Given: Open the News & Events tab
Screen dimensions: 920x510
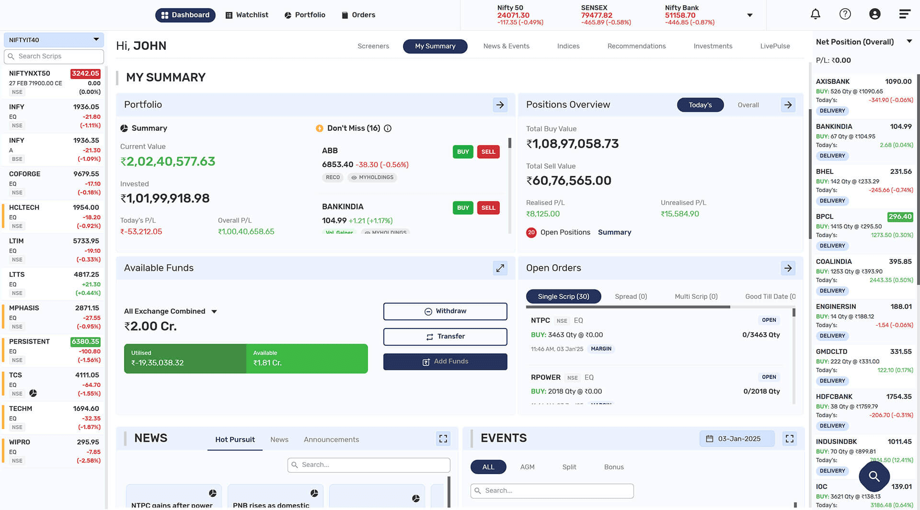Looking at the screenshot, I should pos(506,46).
